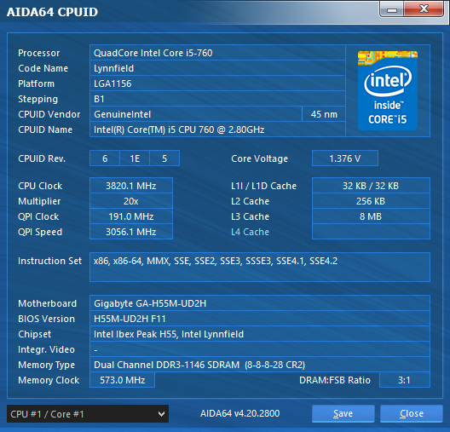Click the DRAM:FSB Ratio label
This screenshot has height=432, width=450.
click(x=335, y=380)
